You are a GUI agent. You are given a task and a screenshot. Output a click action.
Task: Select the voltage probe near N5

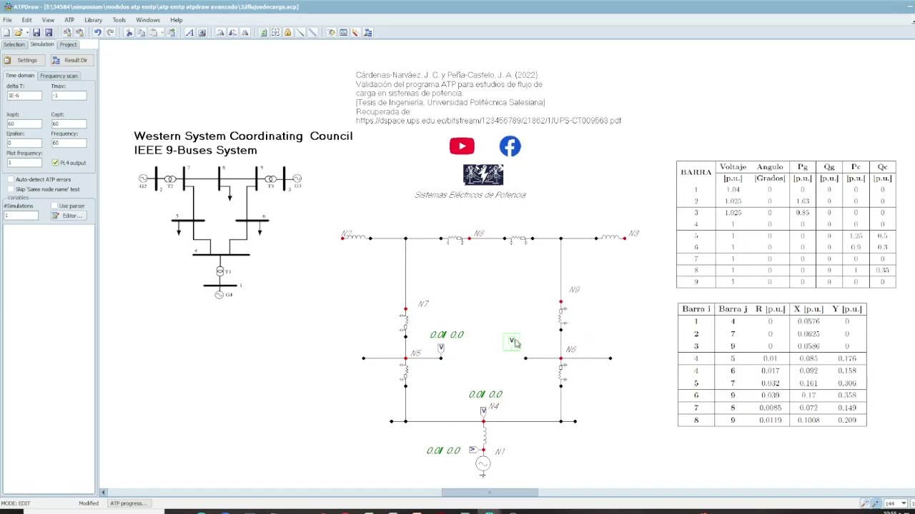tap(441, 348)
